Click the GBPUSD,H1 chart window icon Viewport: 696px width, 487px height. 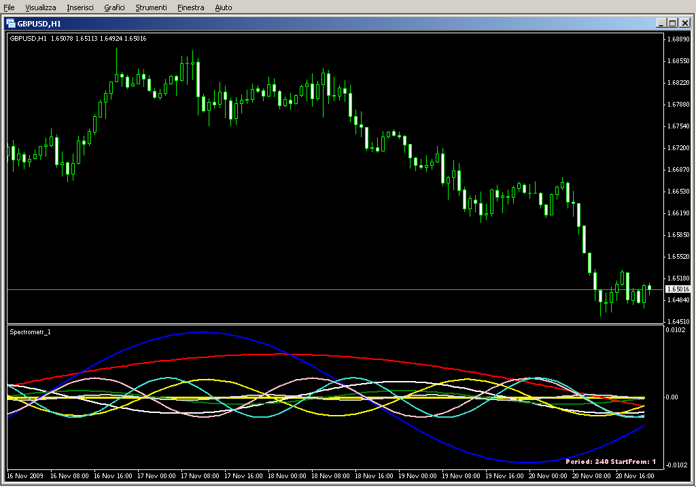pyautogui.click(x=11, y=23)
